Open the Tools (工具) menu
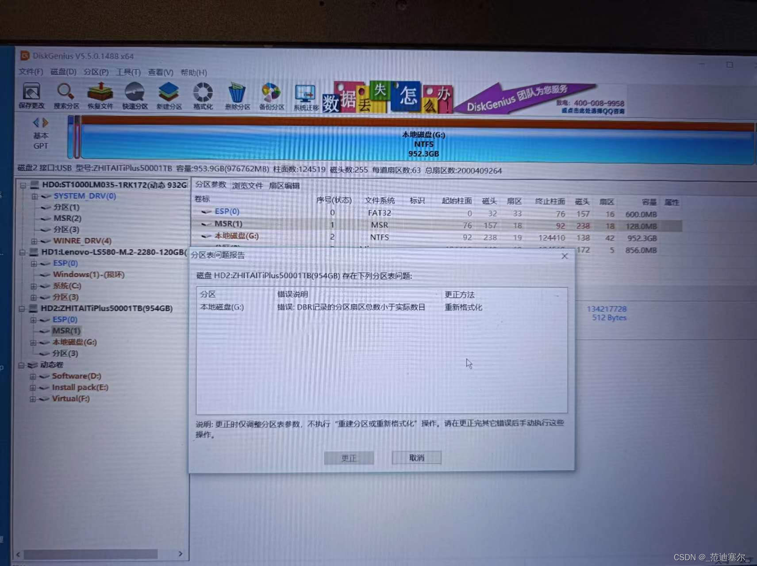This screenshot has height=566, width=757. click(128, 72)
